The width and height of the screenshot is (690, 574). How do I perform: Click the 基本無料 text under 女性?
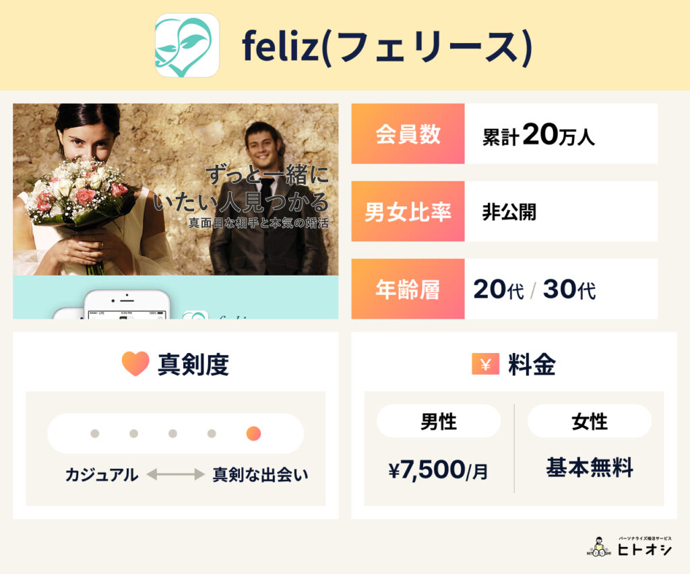point(590,468)
